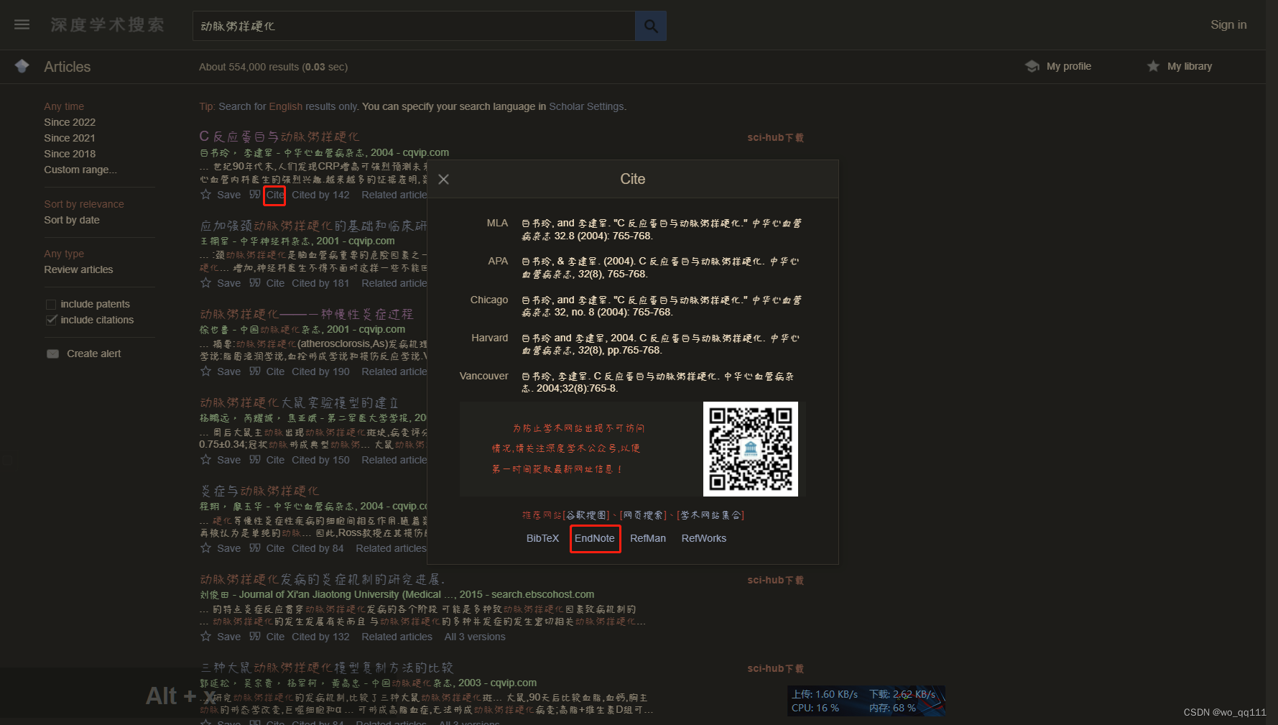Click the quote icon for C反应蛋白 article
The height and width of the screenshot is (725, 1278).
click(255, 195)
